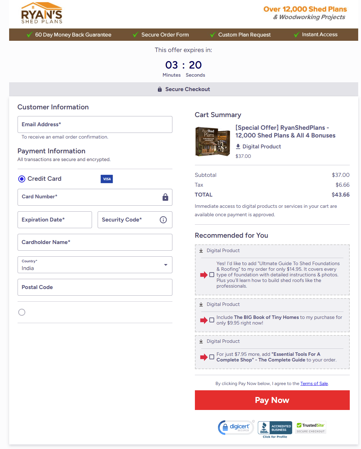Click the DigiCert Secured seal

pyautogui.click(x=236, y=427)
